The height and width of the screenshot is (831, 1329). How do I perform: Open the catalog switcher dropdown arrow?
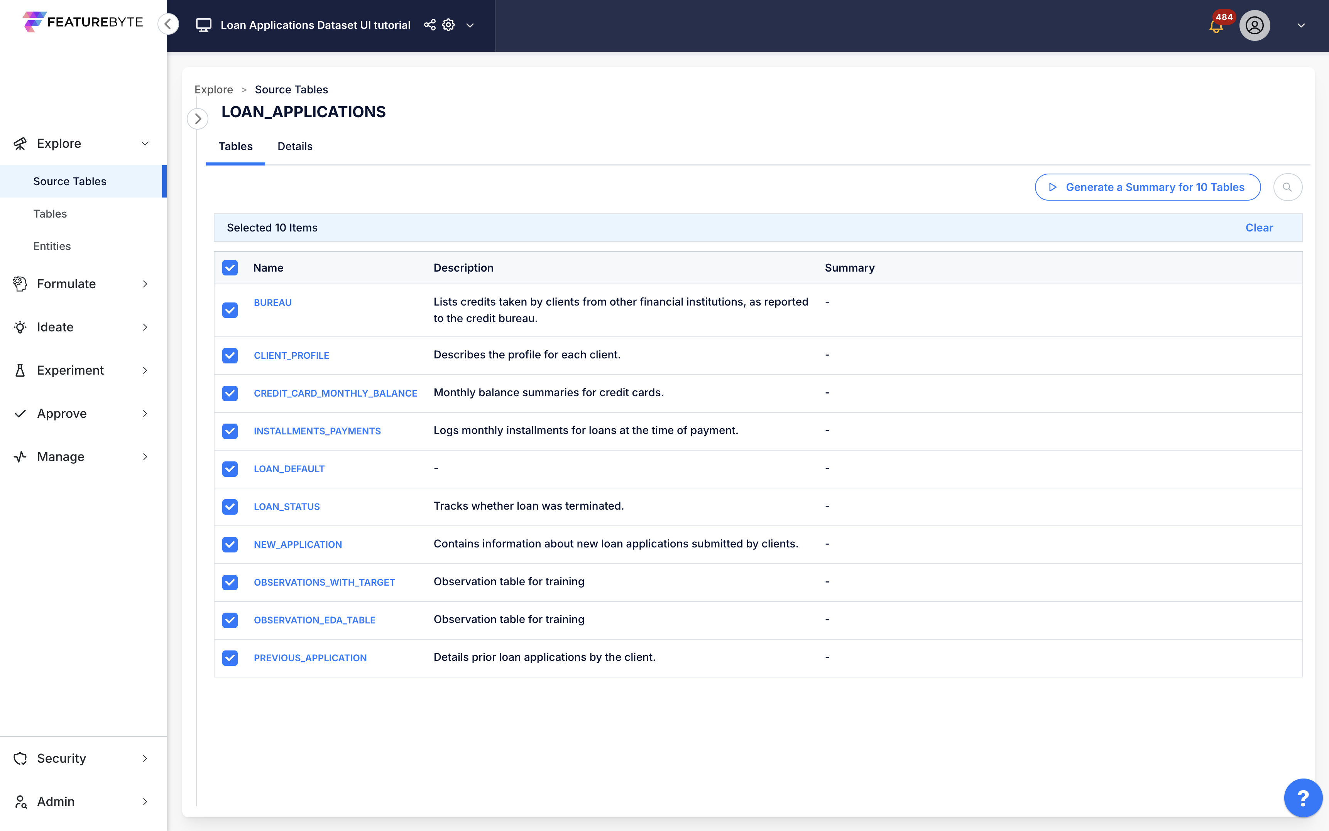470,25
